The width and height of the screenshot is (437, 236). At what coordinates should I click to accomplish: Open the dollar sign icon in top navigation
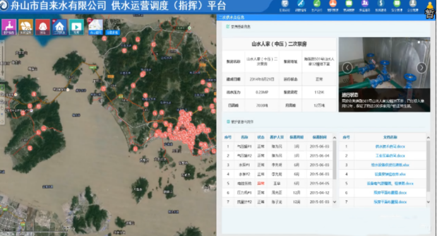(381, 4)
